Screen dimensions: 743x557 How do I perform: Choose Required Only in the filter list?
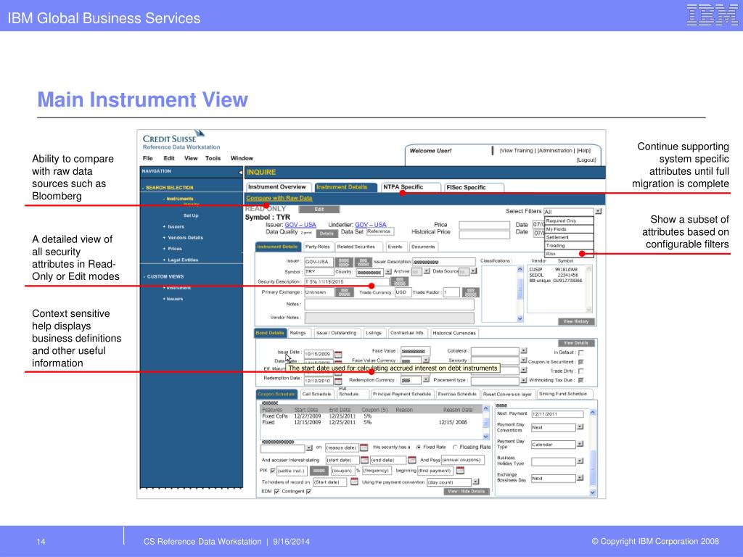coord(569,220)
